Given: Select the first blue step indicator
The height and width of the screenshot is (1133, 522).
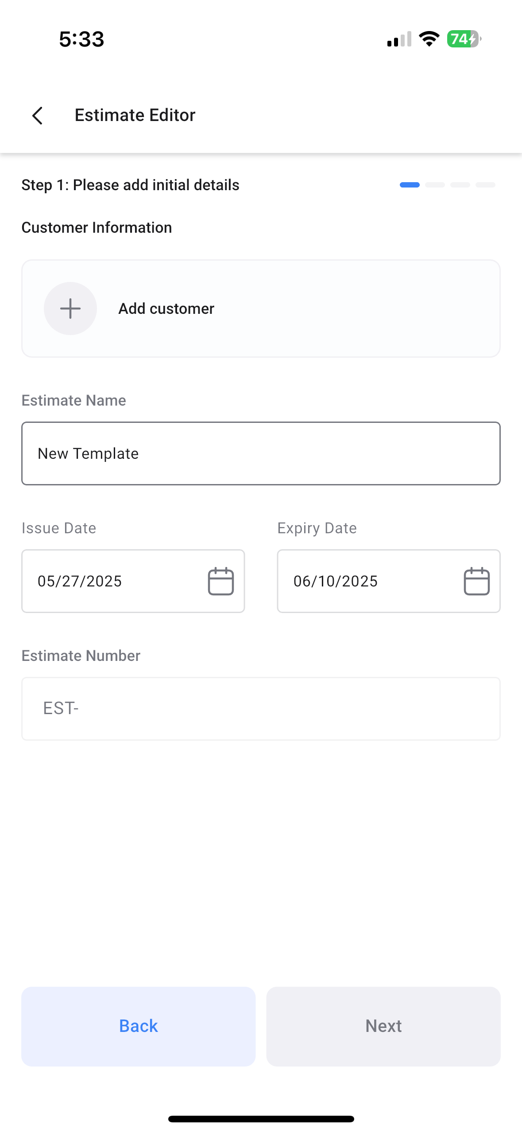Looking at the screenshot, I should click(410, 185).
